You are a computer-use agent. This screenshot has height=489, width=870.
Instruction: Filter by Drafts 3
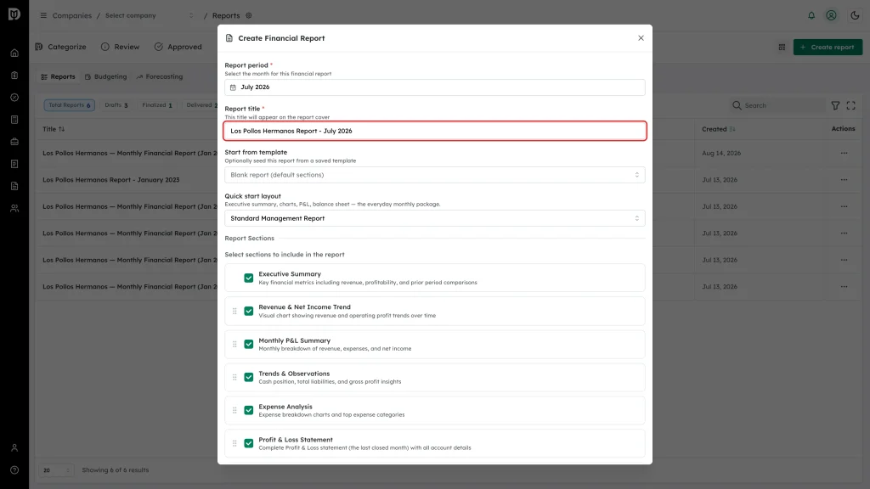[116, 104]
